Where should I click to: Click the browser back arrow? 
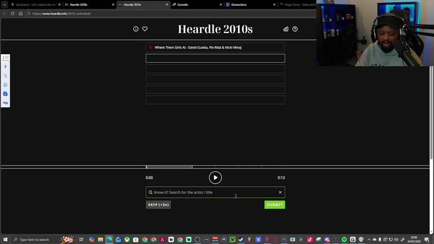[4, 14]
